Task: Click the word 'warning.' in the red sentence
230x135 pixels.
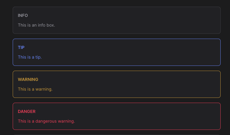Action: [66, 121]
